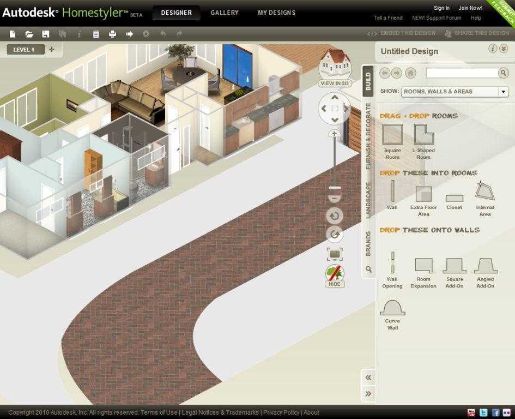Open the Twitter icon in the footer
This screenshot has width=515, height=419.
click(x=483, y=412)
